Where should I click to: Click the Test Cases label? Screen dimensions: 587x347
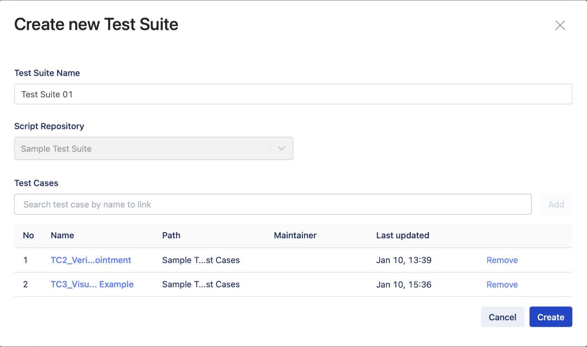36,183
